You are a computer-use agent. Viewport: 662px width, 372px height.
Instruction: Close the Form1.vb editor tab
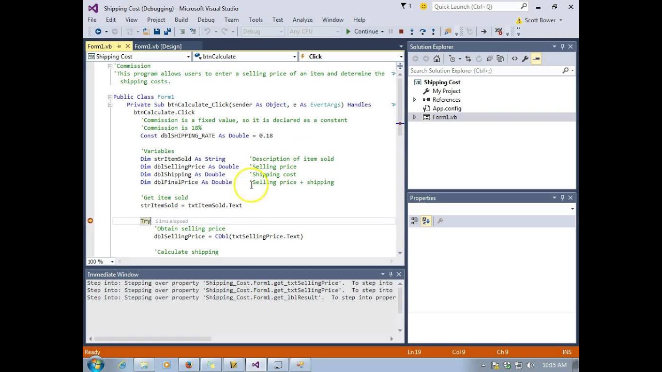point(128,47)
